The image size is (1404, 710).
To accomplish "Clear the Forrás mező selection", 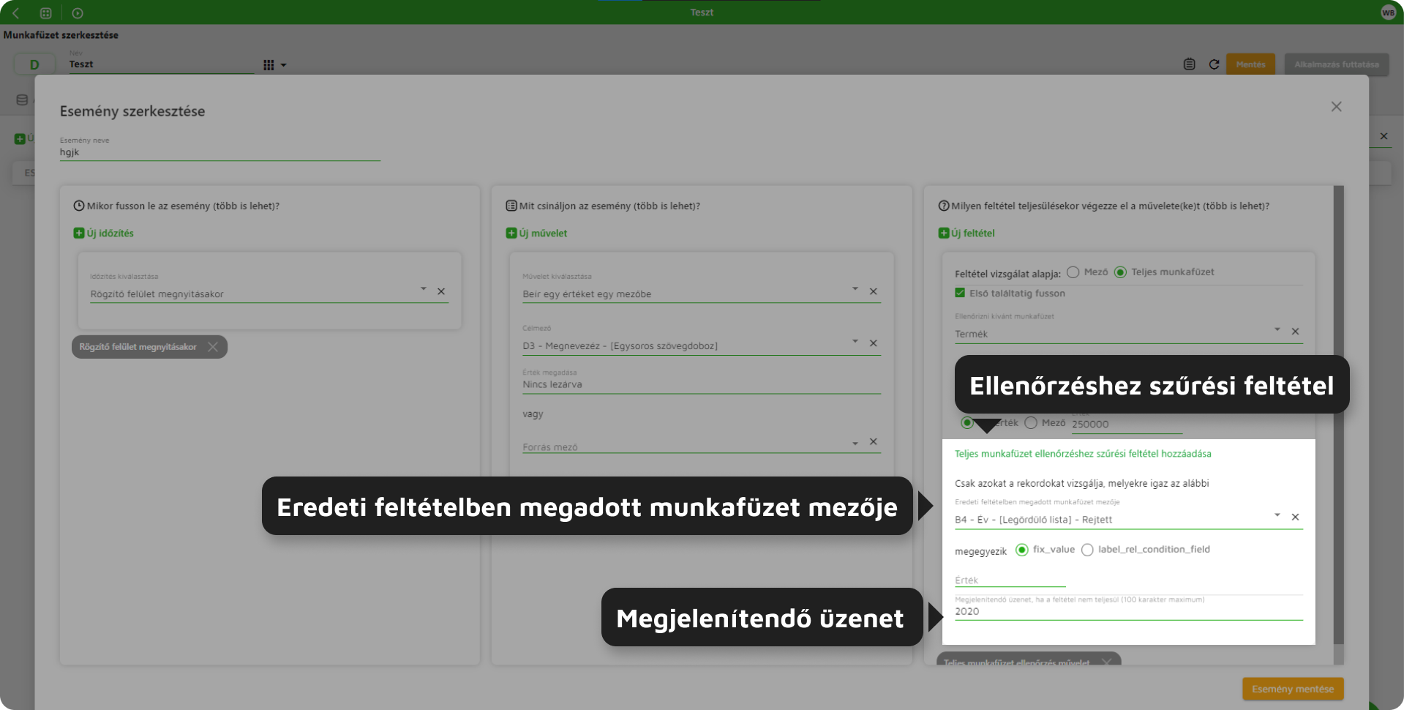I will 873,441.
